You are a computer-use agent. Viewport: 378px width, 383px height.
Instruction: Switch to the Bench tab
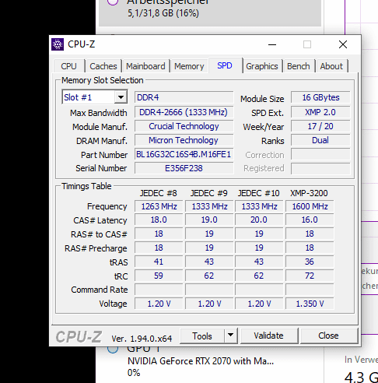coord(298,66)
